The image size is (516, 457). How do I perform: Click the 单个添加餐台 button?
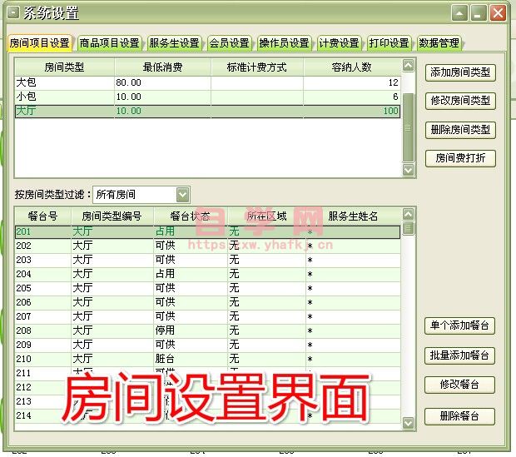[460, 325]
